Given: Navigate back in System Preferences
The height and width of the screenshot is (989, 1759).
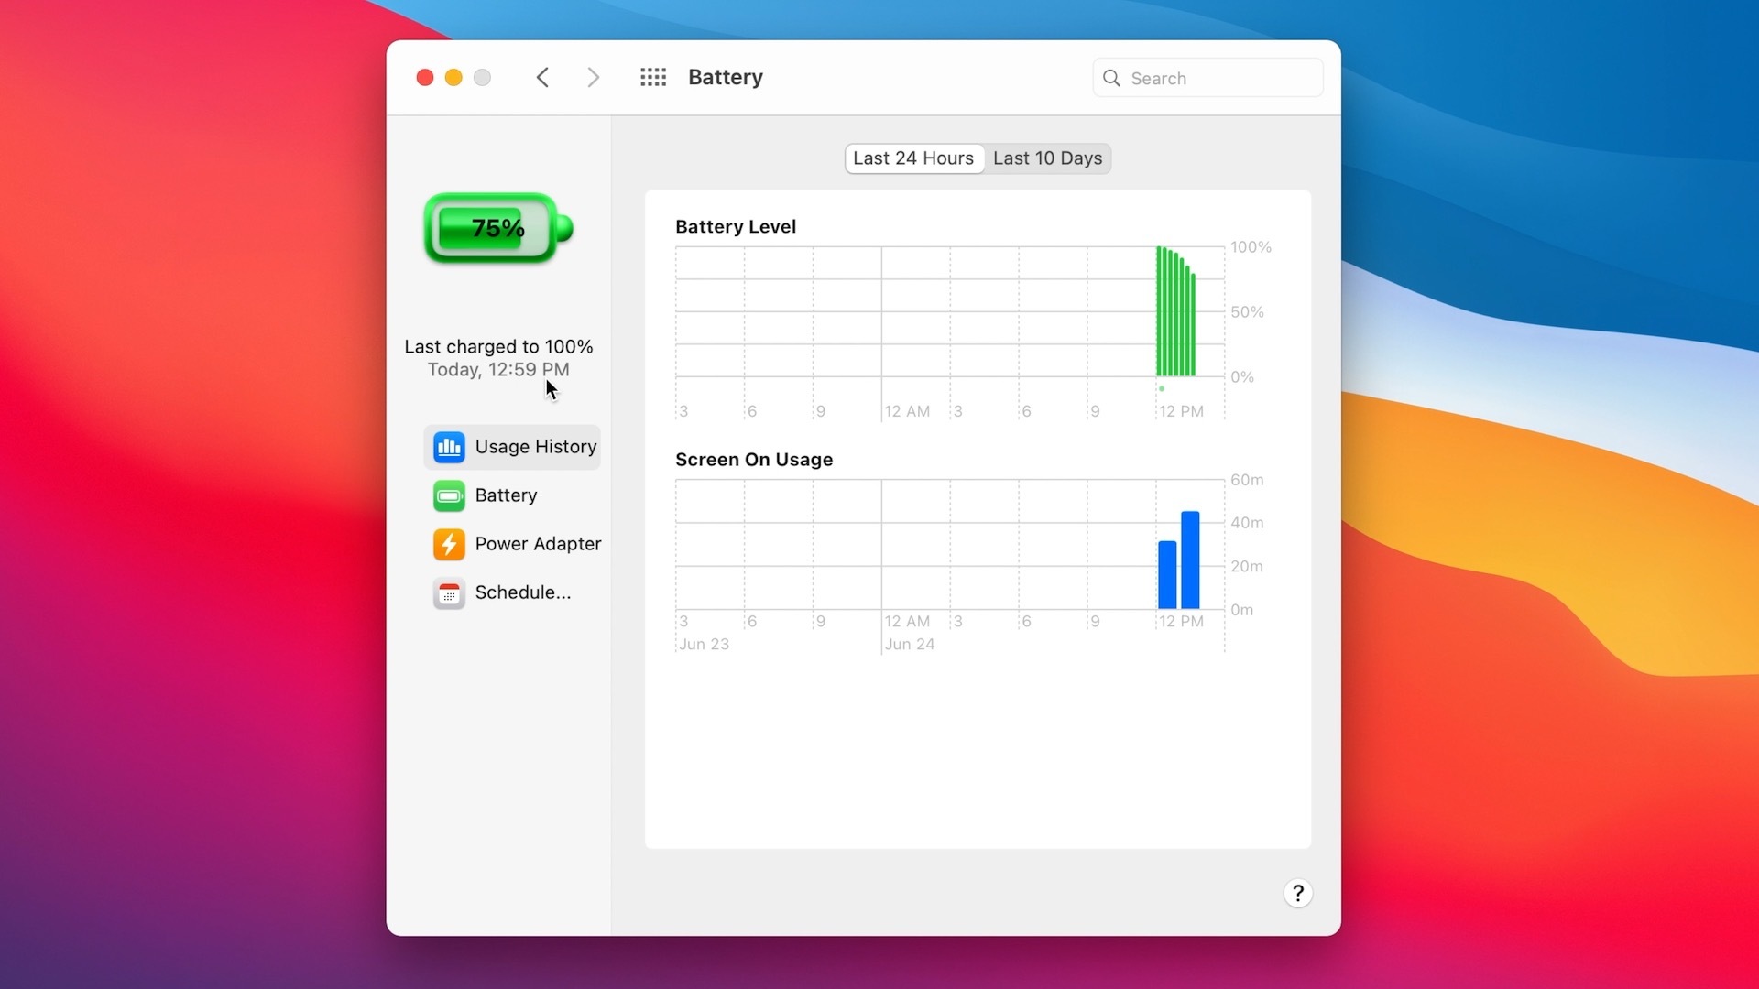Looking at the screenshot, I should pos(542,77).
